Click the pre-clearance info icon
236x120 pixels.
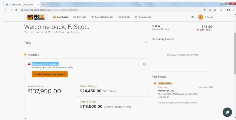click(144, 64)
